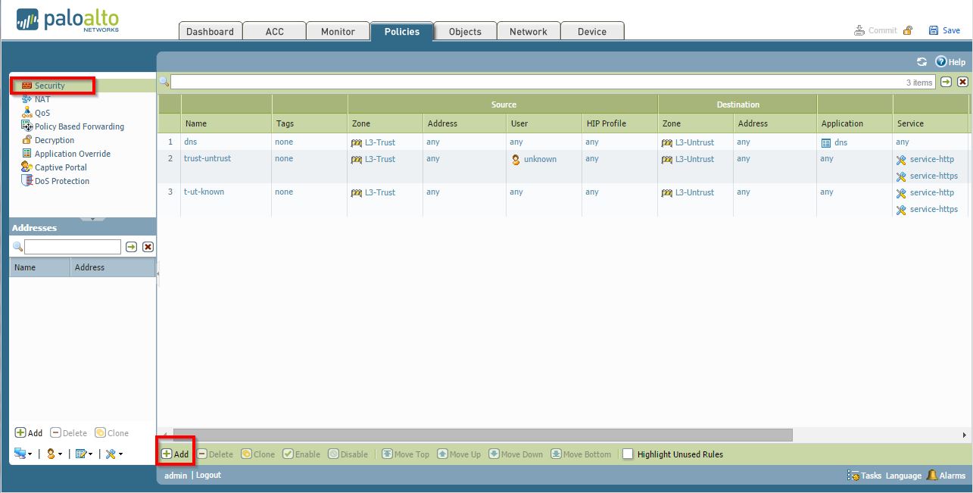Toggle Highlight Unused Rules checkbox
The image size is (973, 493).
(628, 454)
